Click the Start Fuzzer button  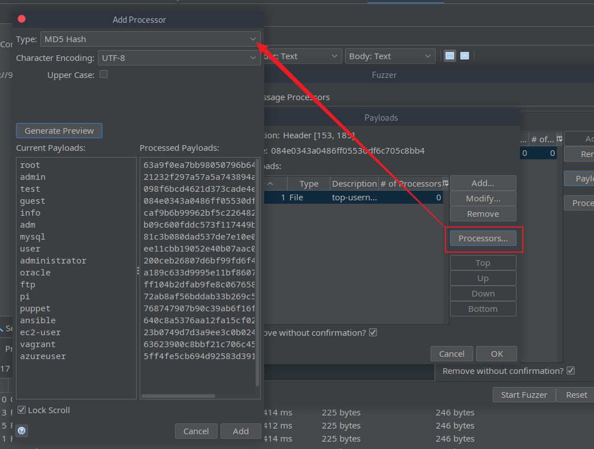pyautogui.click(x=524, y=395)
